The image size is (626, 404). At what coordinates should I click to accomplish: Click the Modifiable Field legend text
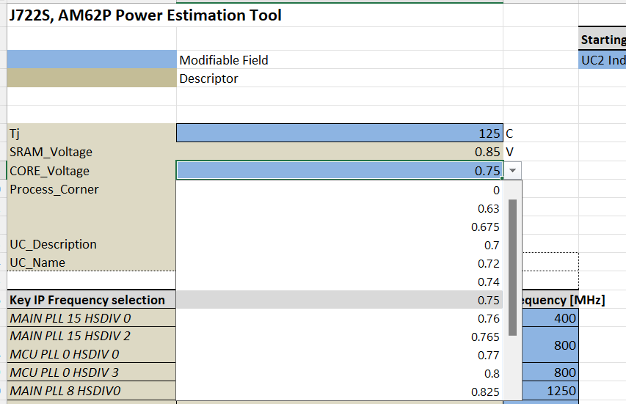click(x=224, y=60)
